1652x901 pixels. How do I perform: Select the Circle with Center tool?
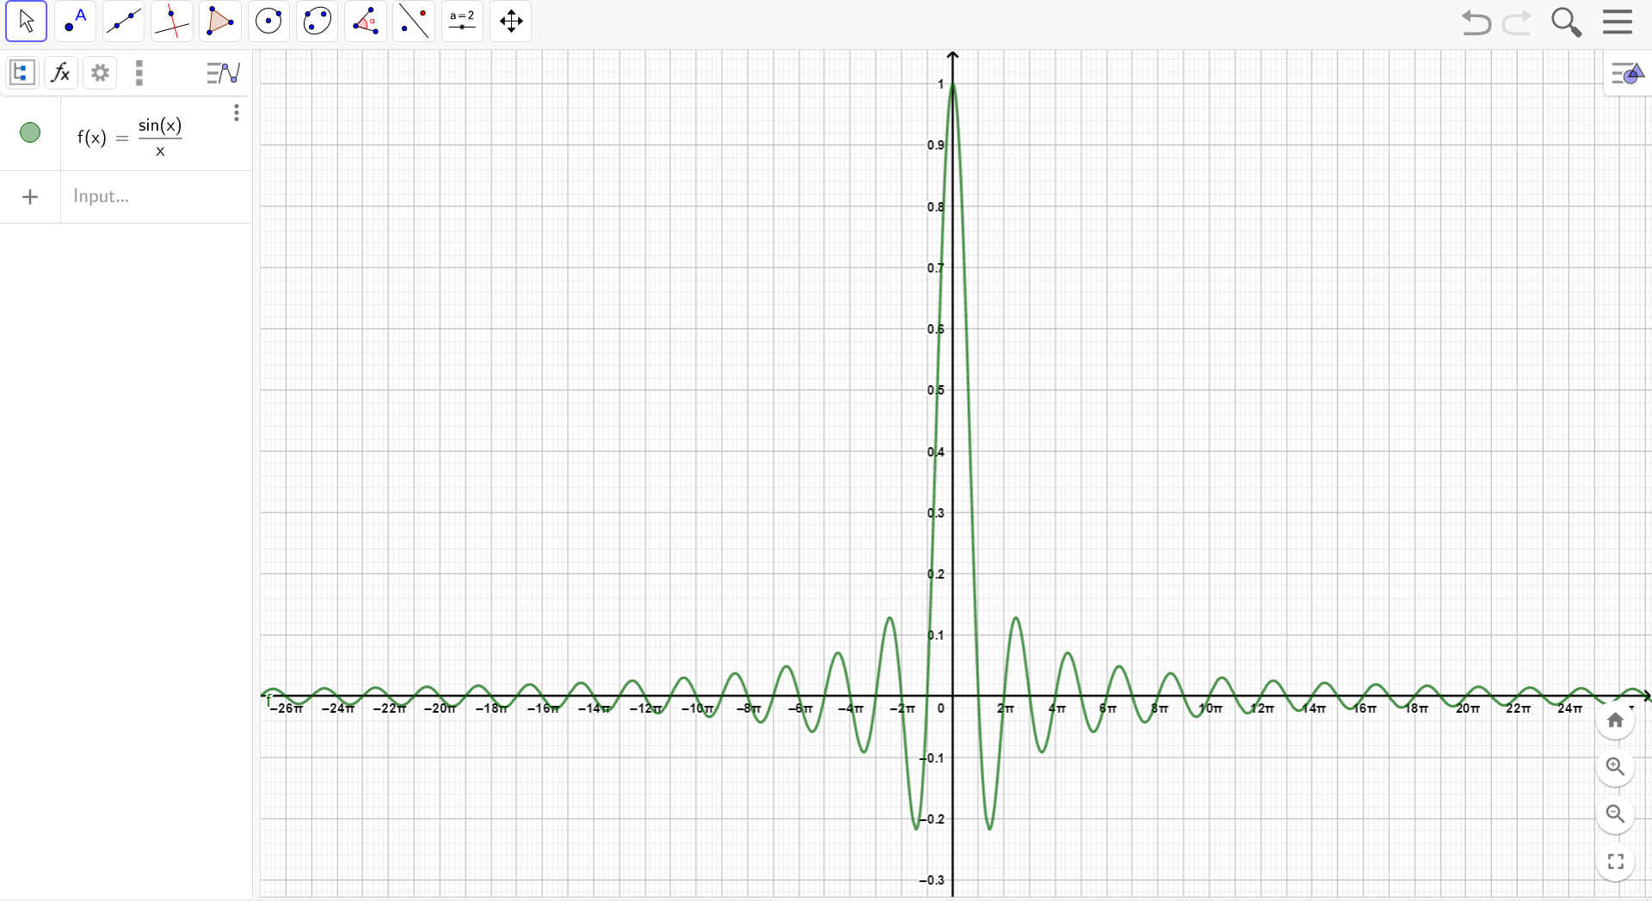coord(268,21)
